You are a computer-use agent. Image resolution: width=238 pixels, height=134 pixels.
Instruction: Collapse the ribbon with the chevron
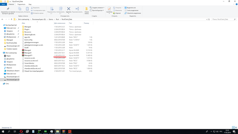pos(234,4)
